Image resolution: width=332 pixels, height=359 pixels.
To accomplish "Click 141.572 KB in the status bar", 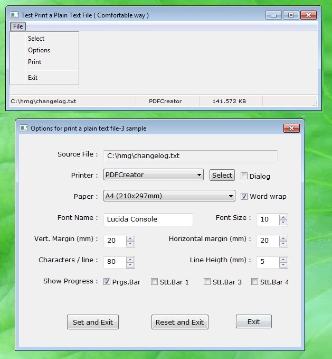I will point(229,102).
